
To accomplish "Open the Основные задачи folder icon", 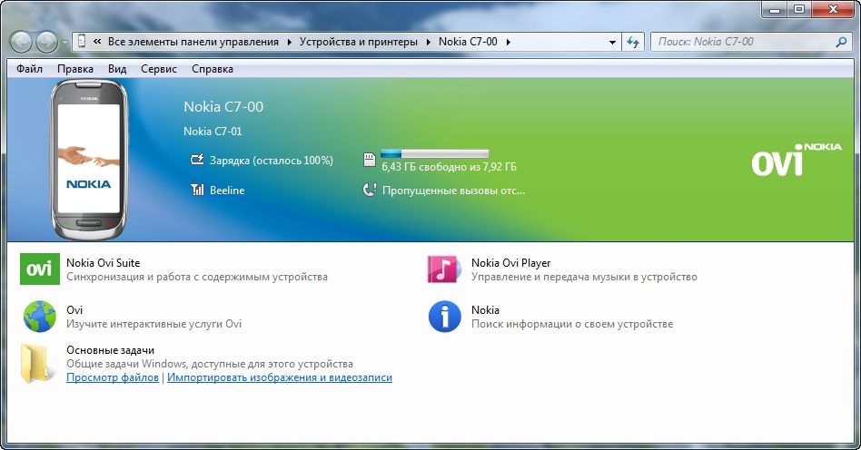I will point(39,364).
